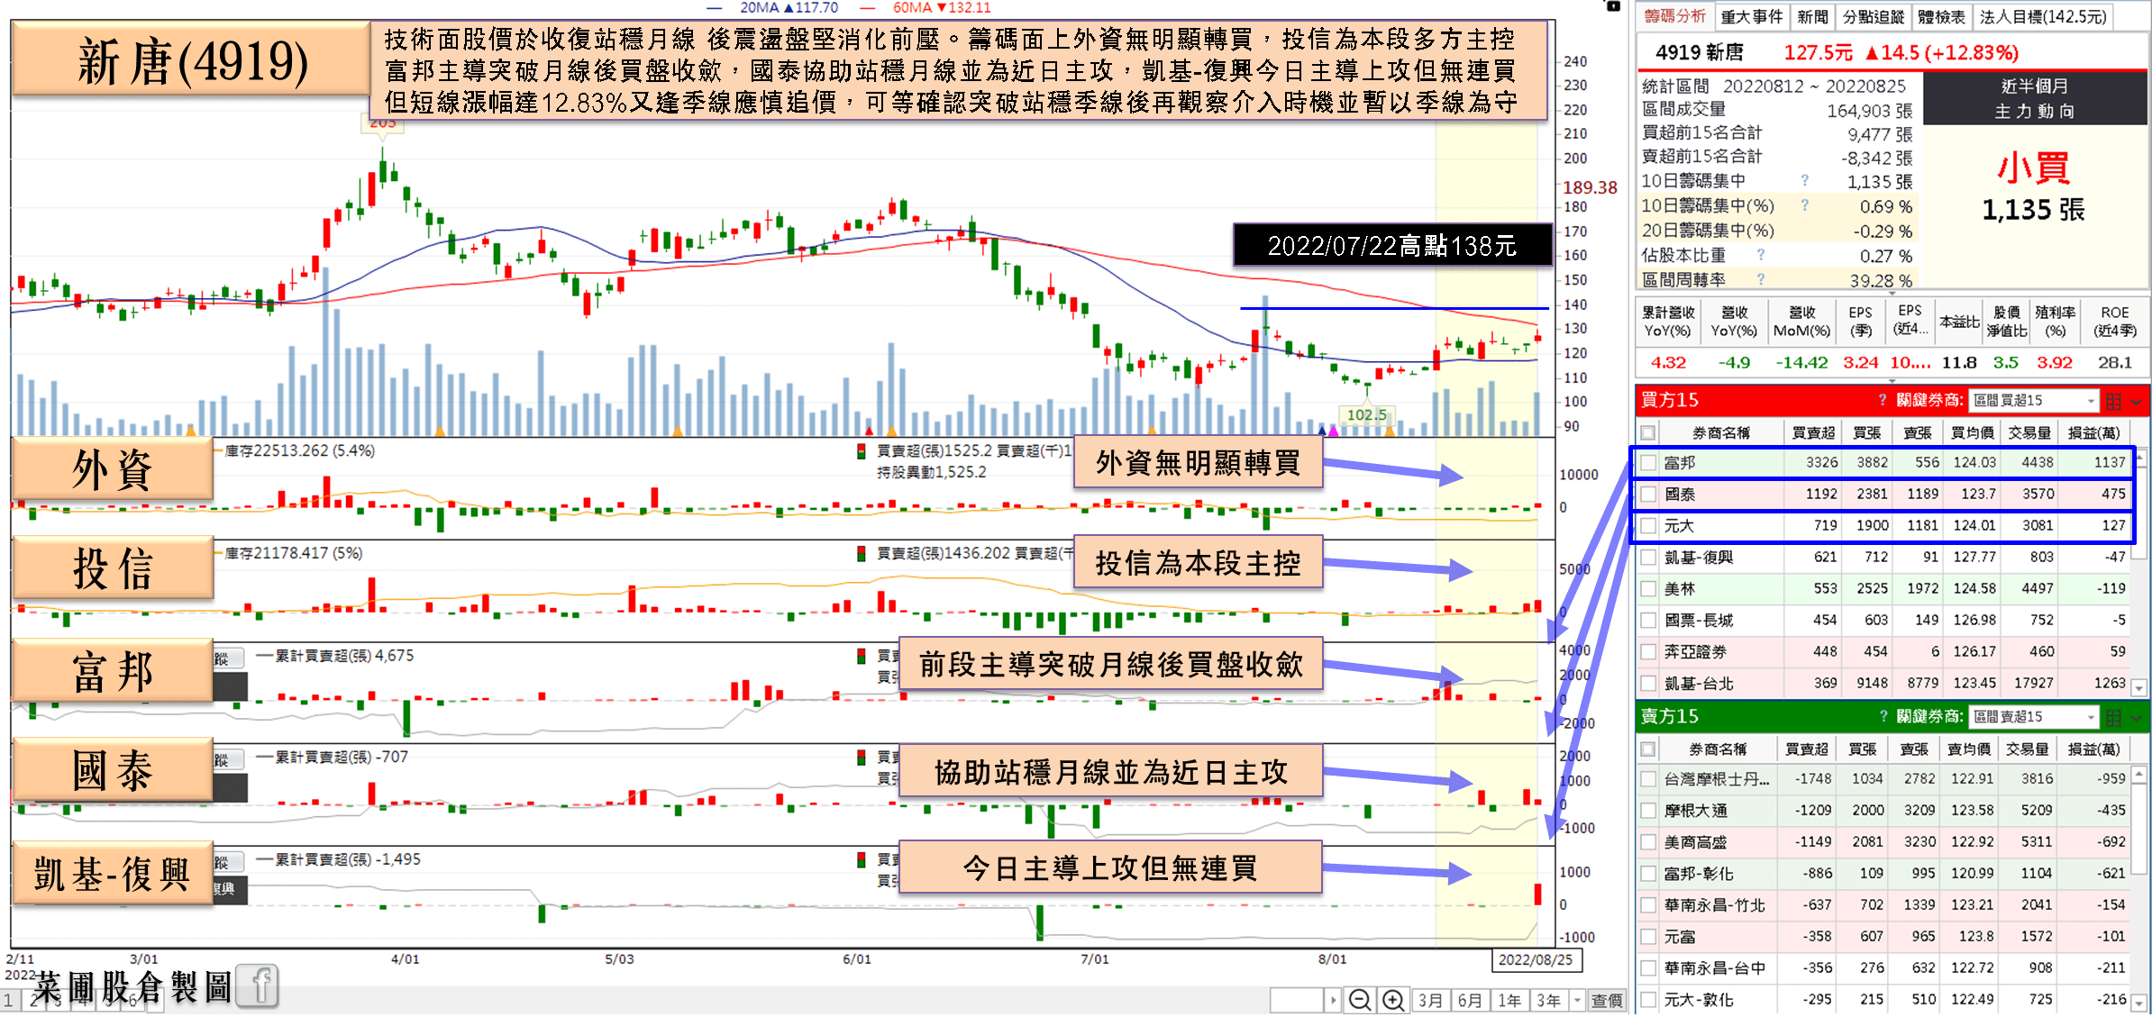Click the 元大-敦化 seller row
The height and width of the screenshot is (1035, 2152).
(1883, 999)
